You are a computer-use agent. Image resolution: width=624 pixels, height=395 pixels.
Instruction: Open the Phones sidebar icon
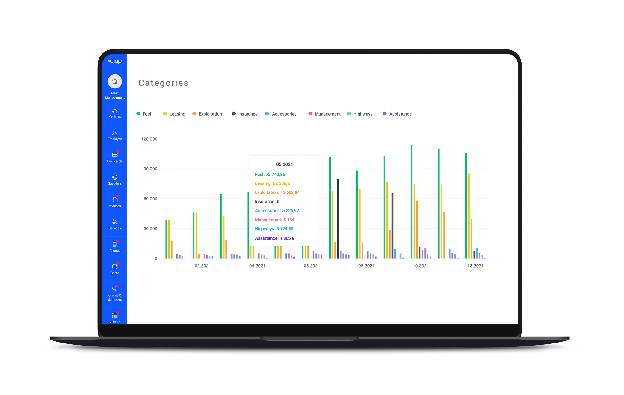coord(115,244)
